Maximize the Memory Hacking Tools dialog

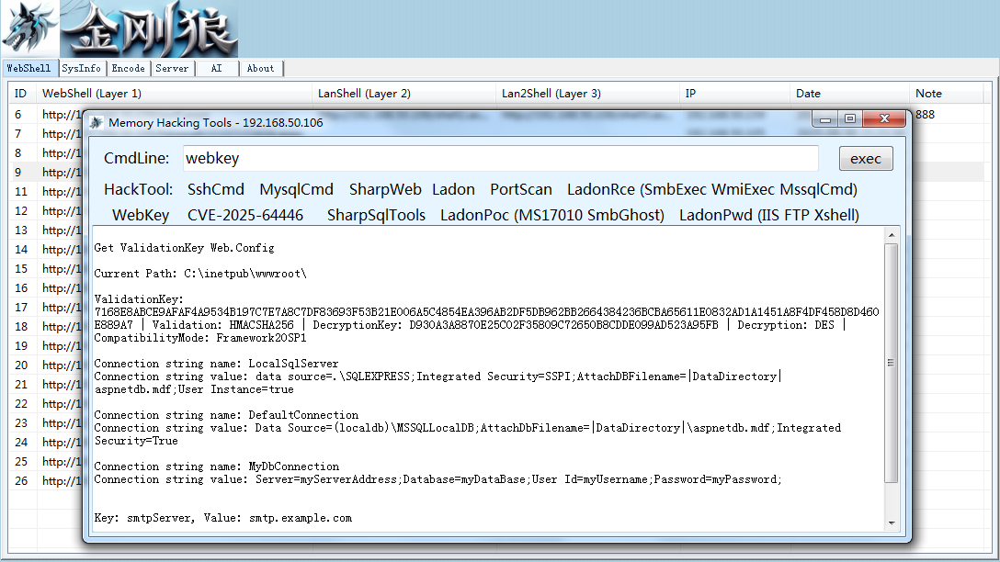(850, 119)
